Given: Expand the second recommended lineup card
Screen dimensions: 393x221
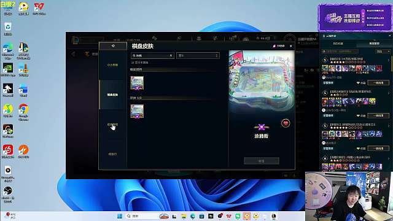Looking at the screenshot, I should [x=389, y=93].
